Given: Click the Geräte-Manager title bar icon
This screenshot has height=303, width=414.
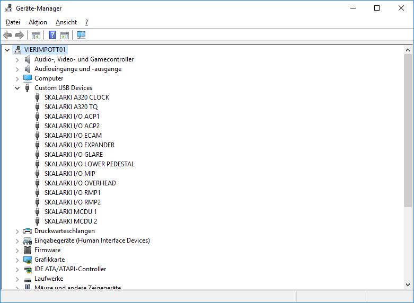Looking at the screenshot, I should coord(8,8).
